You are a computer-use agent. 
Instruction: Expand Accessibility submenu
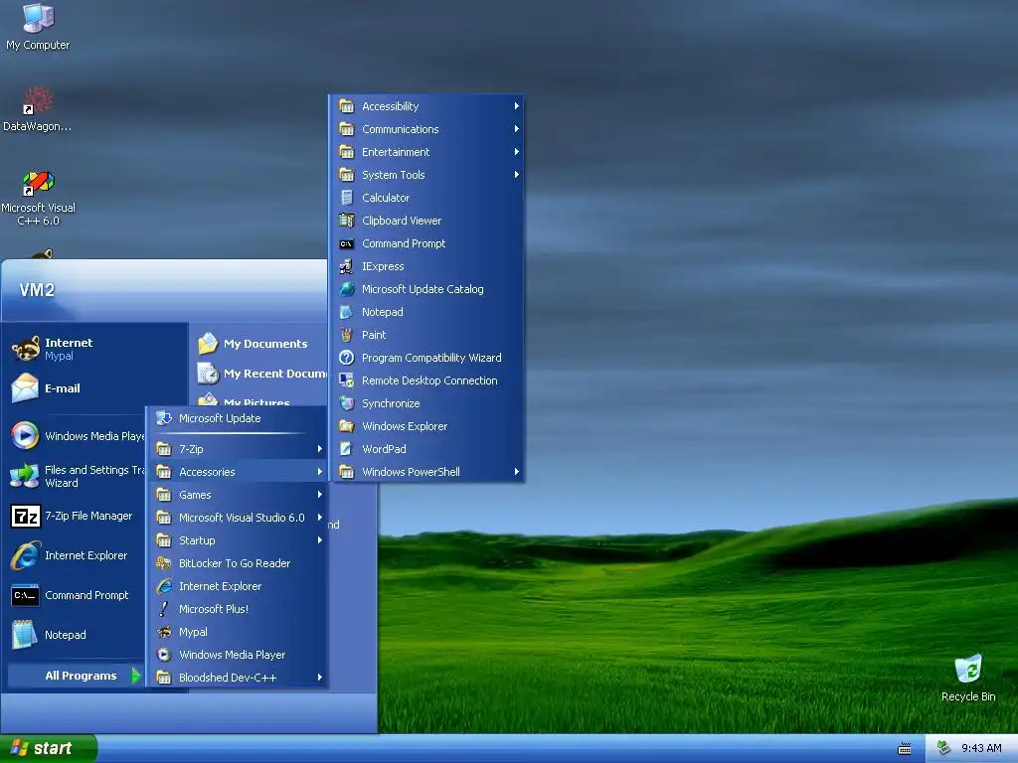pyautogui.click(x=426, y=106)
